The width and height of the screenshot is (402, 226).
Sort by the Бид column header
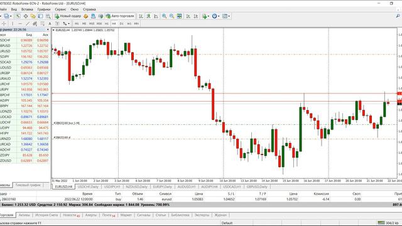pos(29,35)
